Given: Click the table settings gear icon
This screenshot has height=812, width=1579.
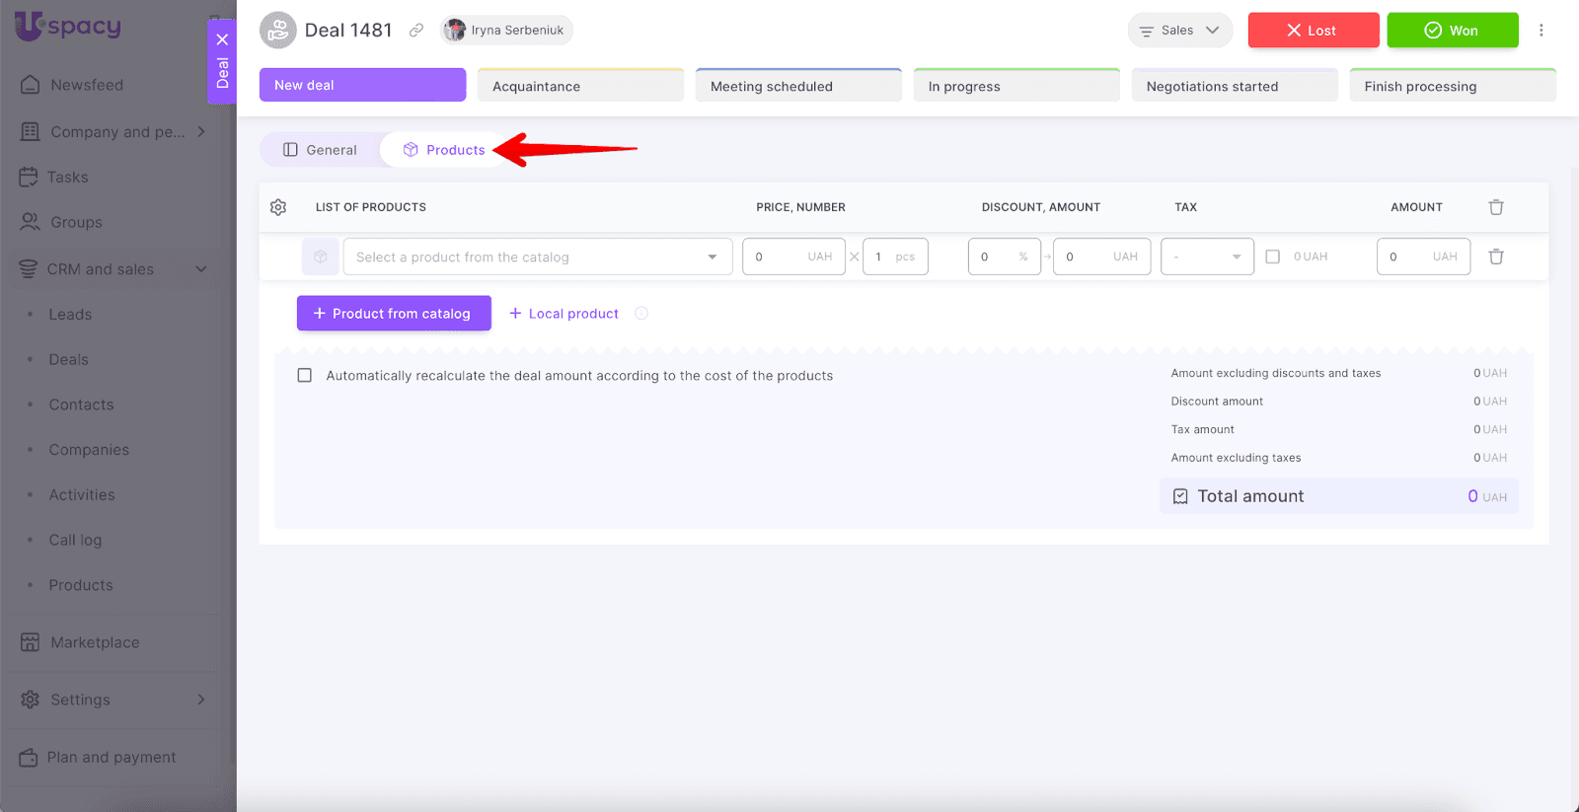Looking at the screenshot, I should pos(278,207).
